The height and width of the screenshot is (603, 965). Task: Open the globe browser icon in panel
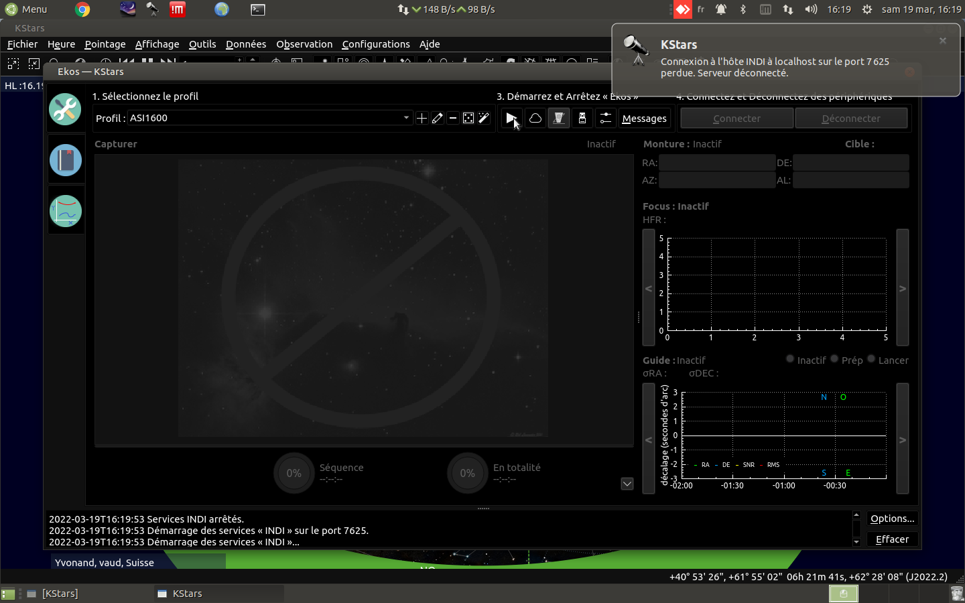pos(222,9)
